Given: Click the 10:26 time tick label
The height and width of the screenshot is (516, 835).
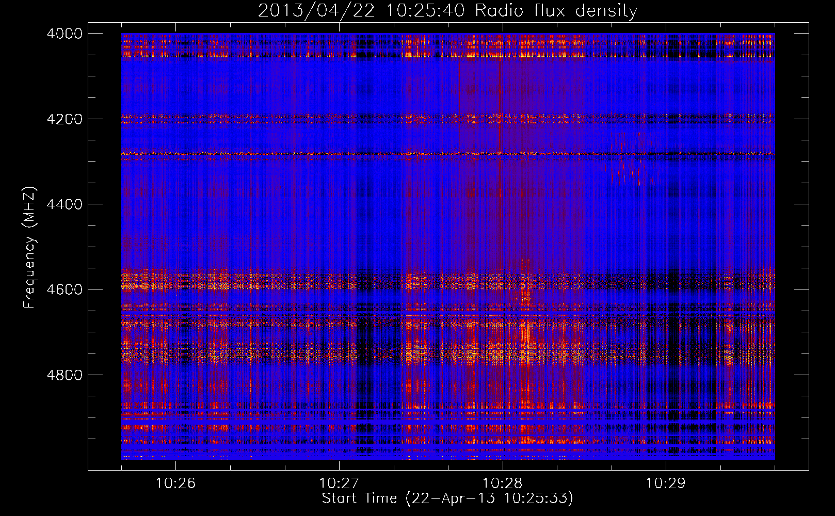Looking at the screenshot, I should click(176, 483).
